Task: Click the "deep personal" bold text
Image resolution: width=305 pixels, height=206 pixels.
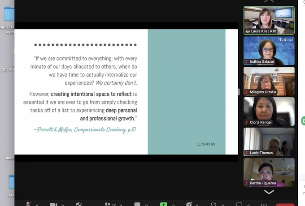Action: tap(122, 111)
